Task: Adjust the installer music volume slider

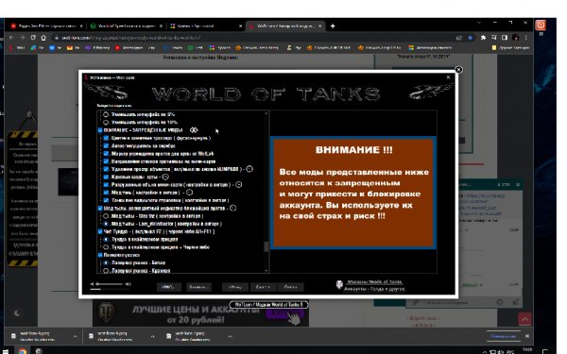Action: (110, 284)
